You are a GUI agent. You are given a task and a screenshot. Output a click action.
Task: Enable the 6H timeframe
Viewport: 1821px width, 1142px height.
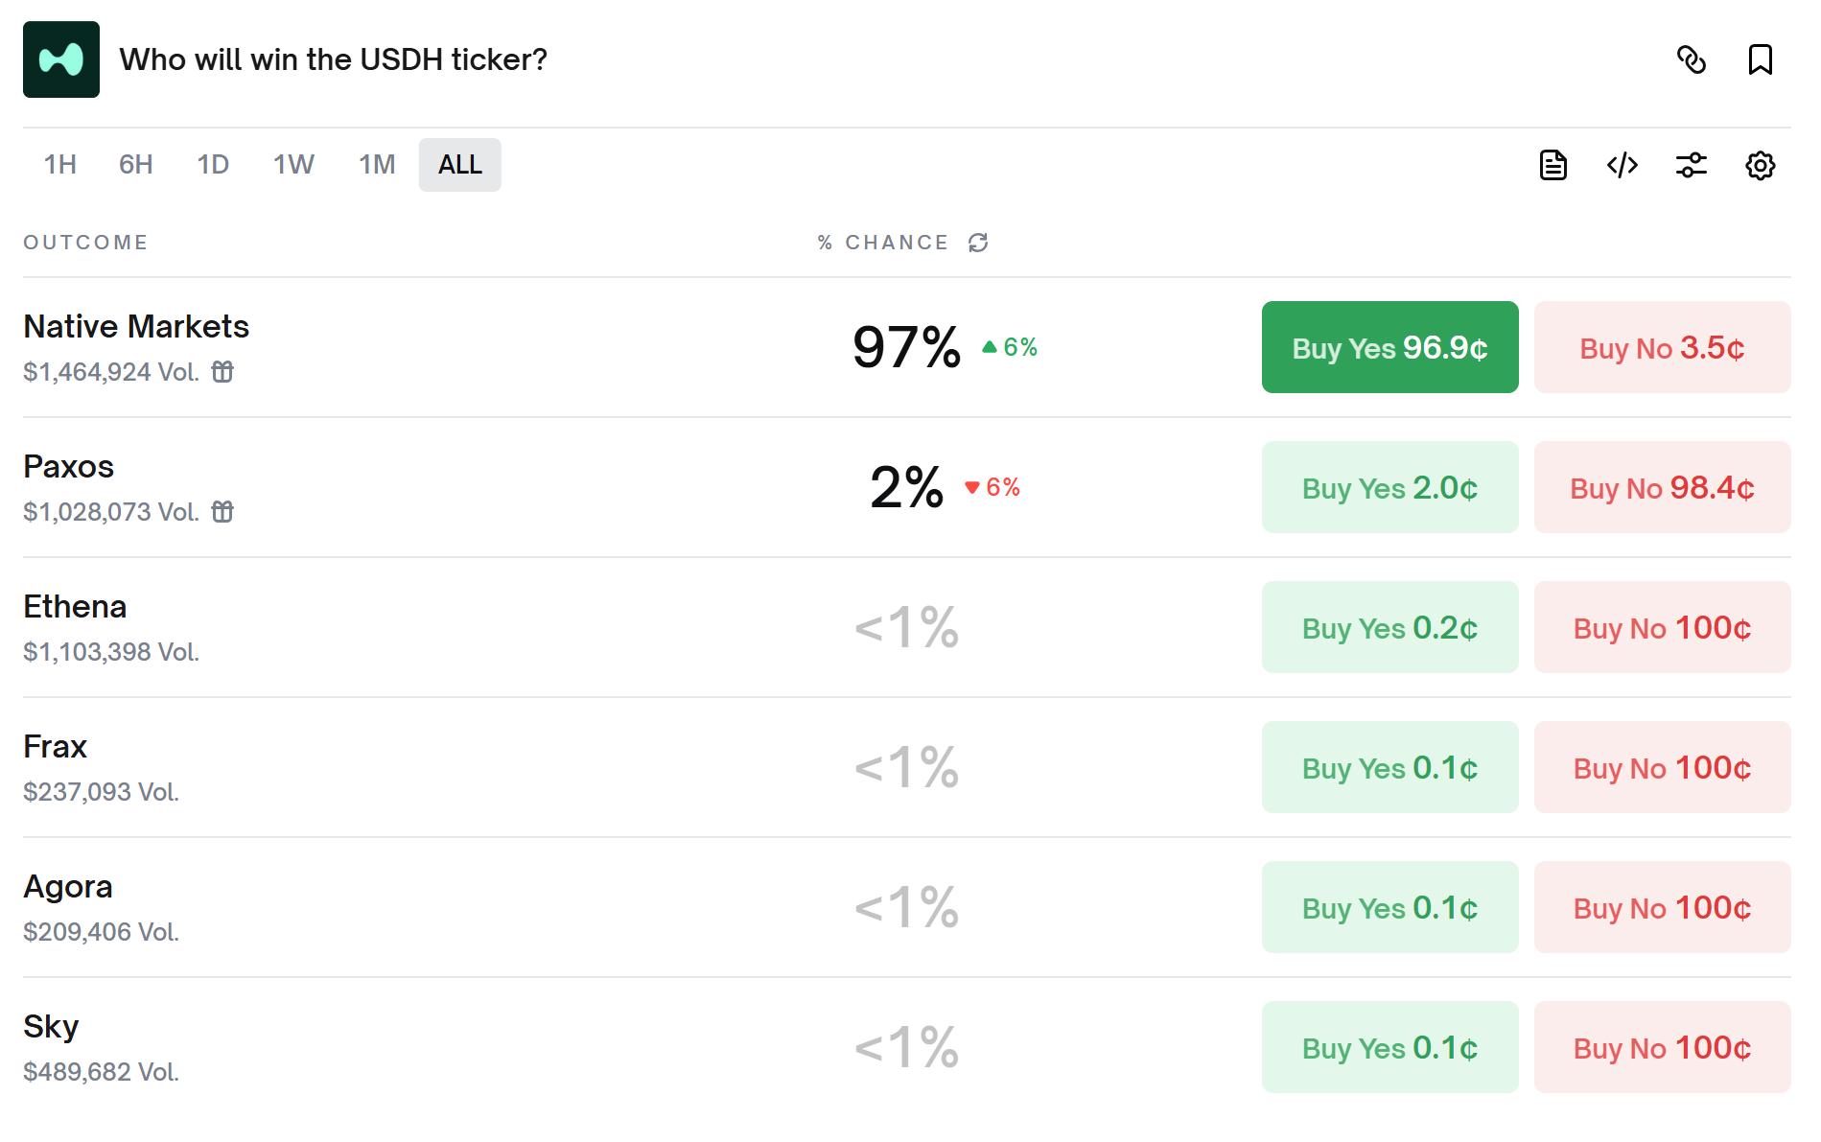click(134, 164)
